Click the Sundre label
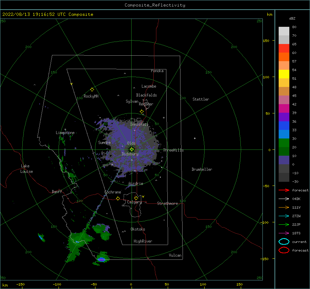The width and height of the screenshot is (310, 289). (104, 143)
